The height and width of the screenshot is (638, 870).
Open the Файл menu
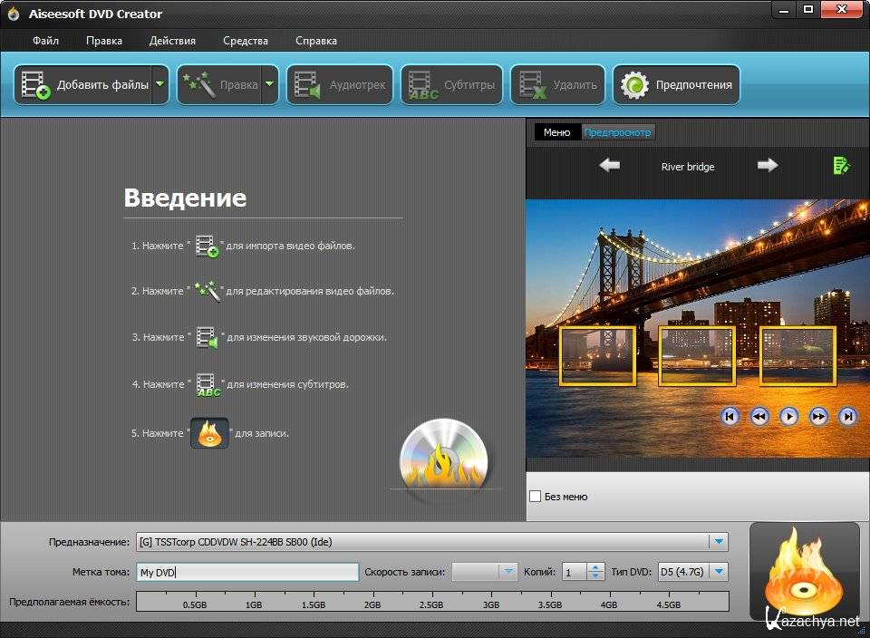point(45,41)
